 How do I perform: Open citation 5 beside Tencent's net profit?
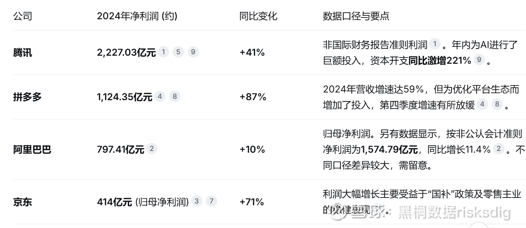178,52
